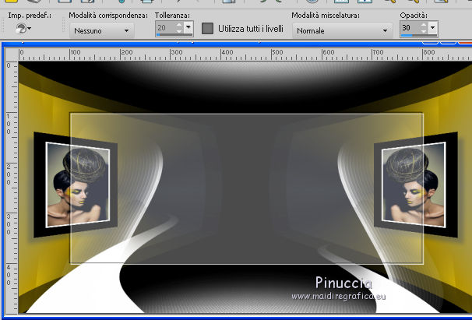Screen dimensions: 472x320
Task: Click the Modalità corrispondenza label
Action: click(x=108, y=16)
